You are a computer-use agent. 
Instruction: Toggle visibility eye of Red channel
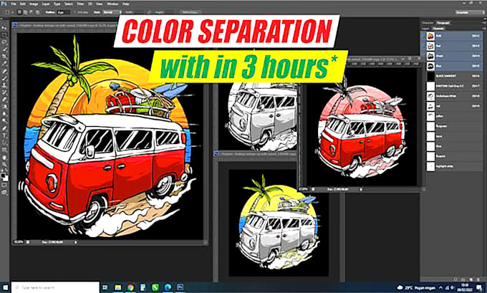423,46
